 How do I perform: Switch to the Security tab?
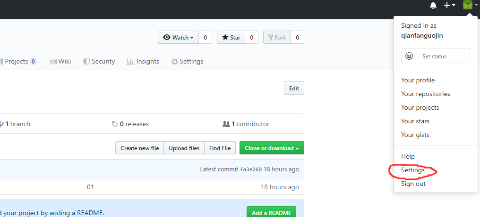(99, 61)
